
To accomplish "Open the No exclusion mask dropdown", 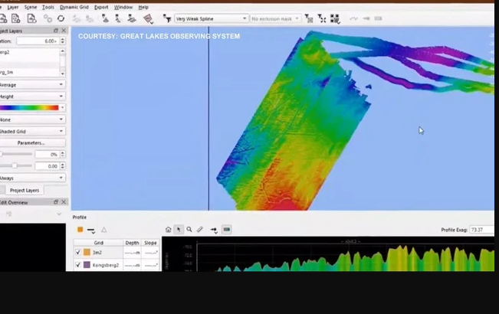I will tap(275, 18).
